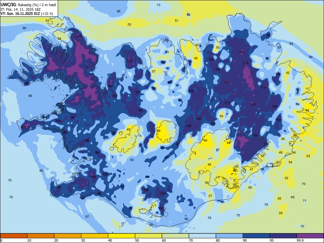Click the legend scale label '60'
Viewport: 324px width, 243px height.
pos(164,240)
